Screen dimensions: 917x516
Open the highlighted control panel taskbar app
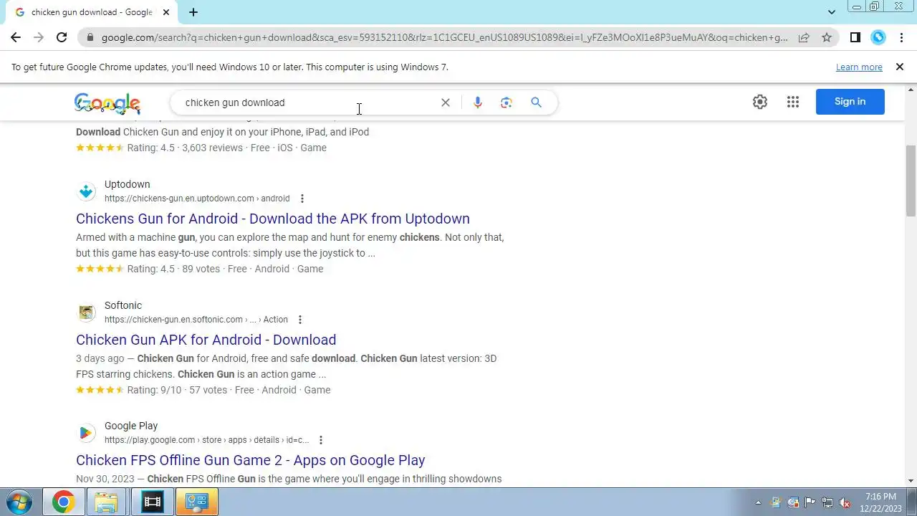click(x=197, y=502)
